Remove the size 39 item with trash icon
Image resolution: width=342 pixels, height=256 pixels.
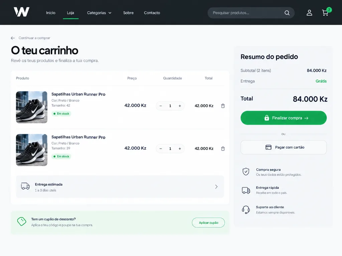[x=223, y=149]
